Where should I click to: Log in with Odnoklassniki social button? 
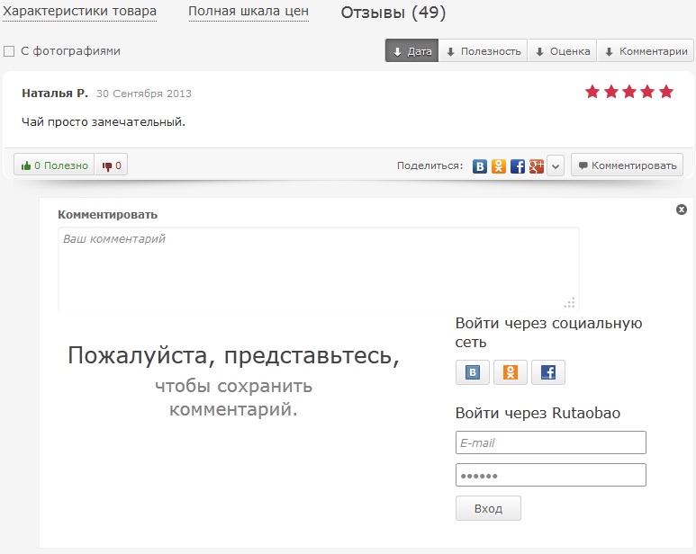coord(511,372)
